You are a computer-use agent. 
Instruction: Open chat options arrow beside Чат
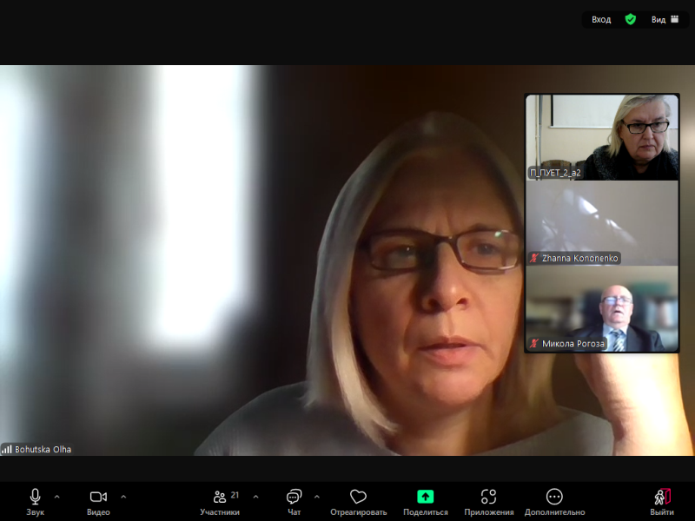[x=316, y=497]
